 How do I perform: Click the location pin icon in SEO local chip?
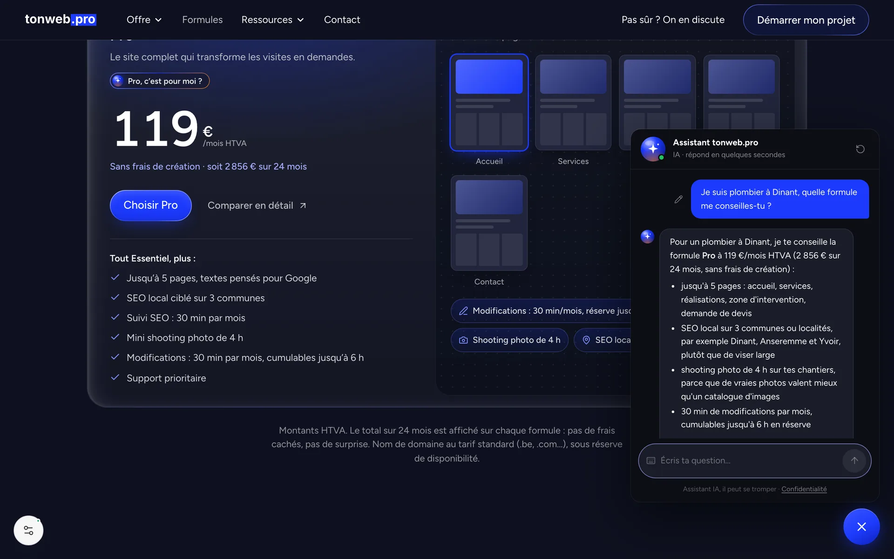tap(586, 340)
